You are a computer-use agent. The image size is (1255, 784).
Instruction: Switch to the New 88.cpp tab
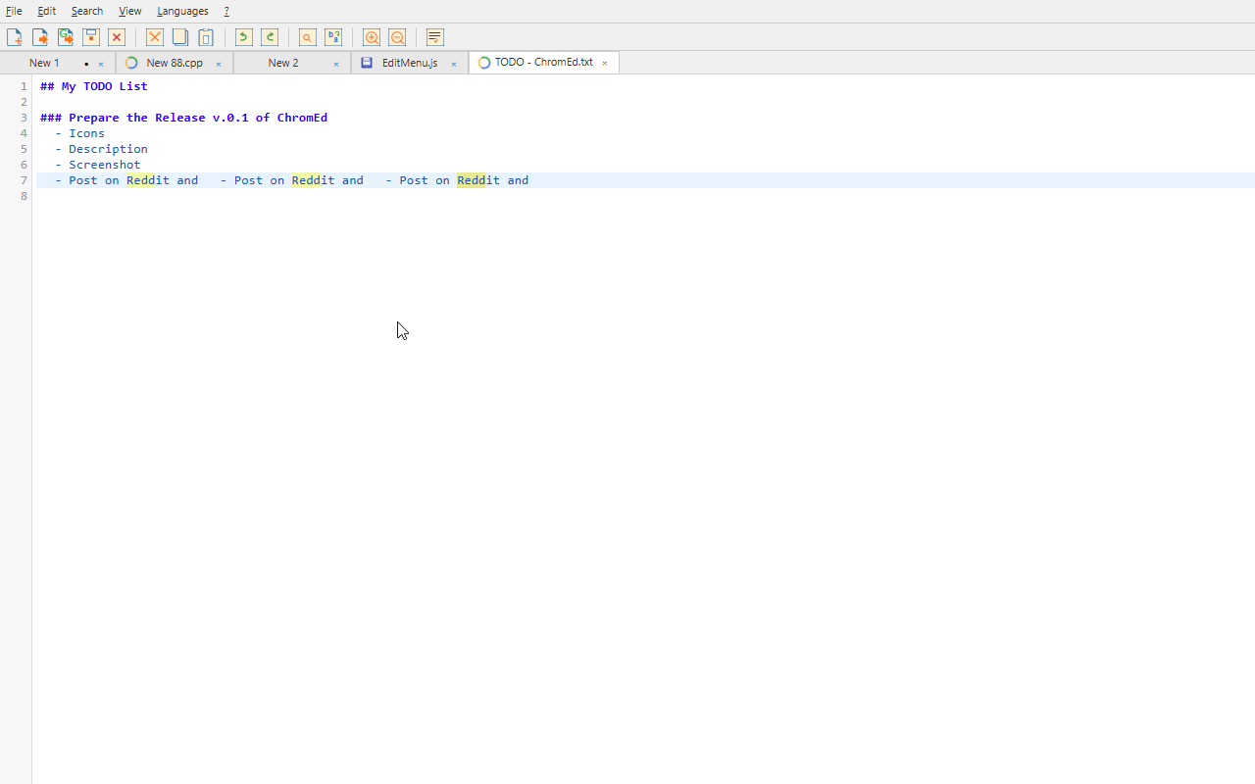coord(174,63)
